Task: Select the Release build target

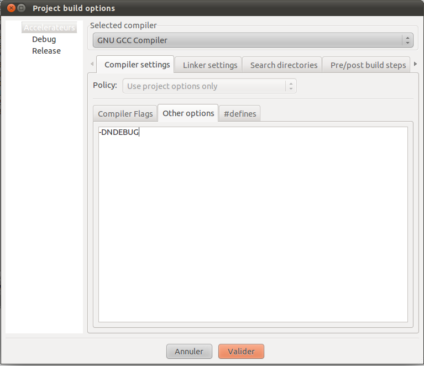Action: pos(46,51)
